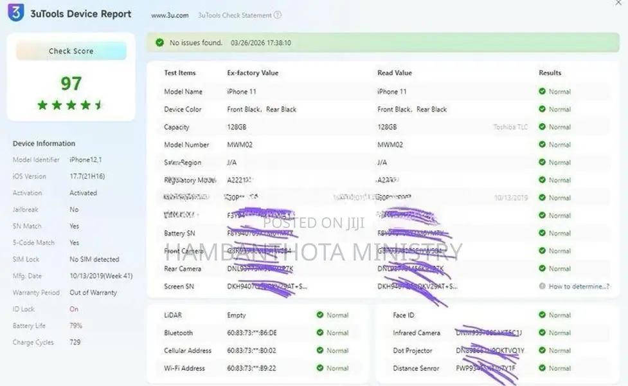The image size is (628, 386).
Task: Click the Normal check icon for Bluetooth
Action: pos(320,333)
